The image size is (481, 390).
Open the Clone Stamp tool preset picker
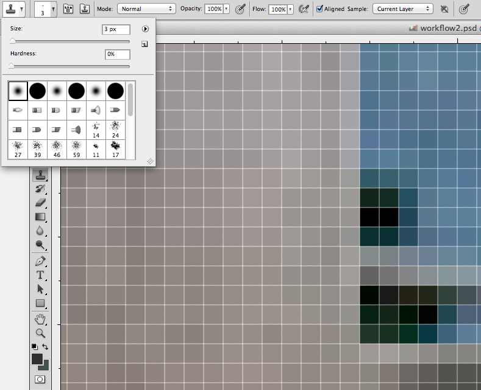[14, 9]
